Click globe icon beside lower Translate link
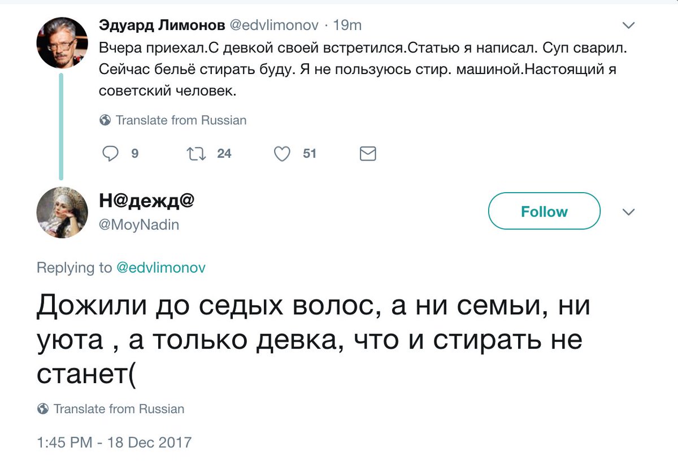678x469 pixels. 42,409
